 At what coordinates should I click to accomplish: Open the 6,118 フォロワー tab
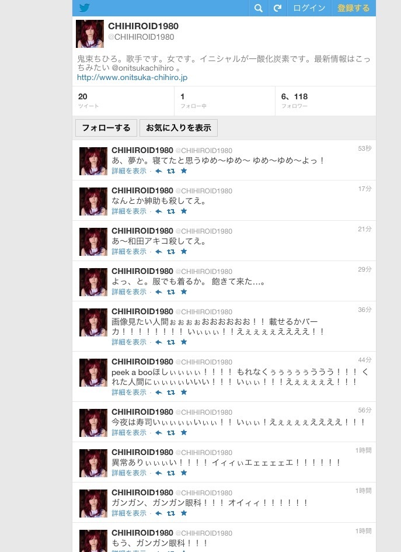pos(325,100)
